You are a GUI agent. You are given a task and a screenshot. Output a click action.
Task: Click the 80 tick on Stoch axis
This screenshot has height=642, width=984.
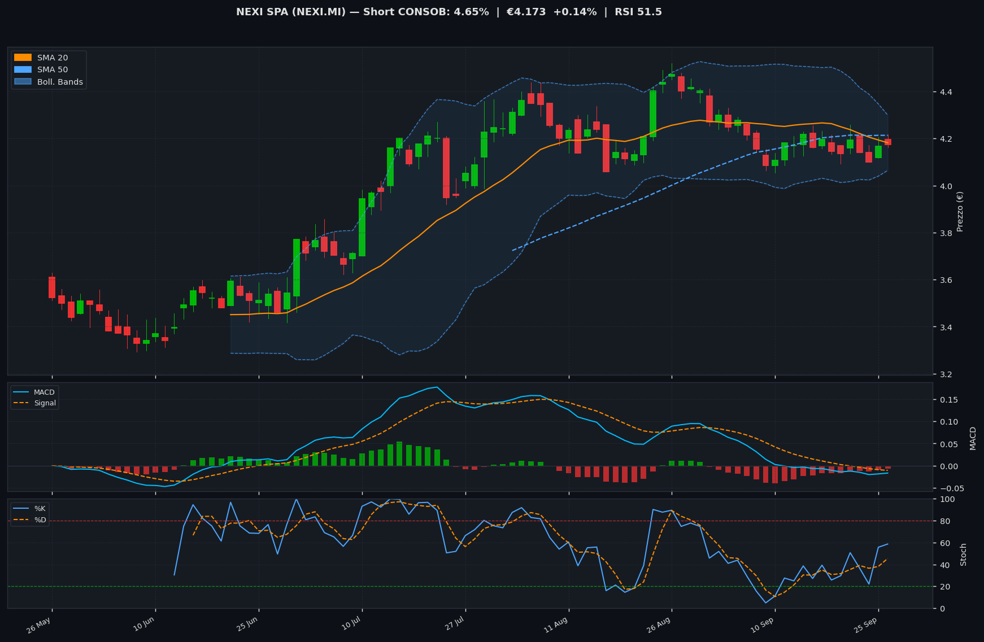pos(944,521)
